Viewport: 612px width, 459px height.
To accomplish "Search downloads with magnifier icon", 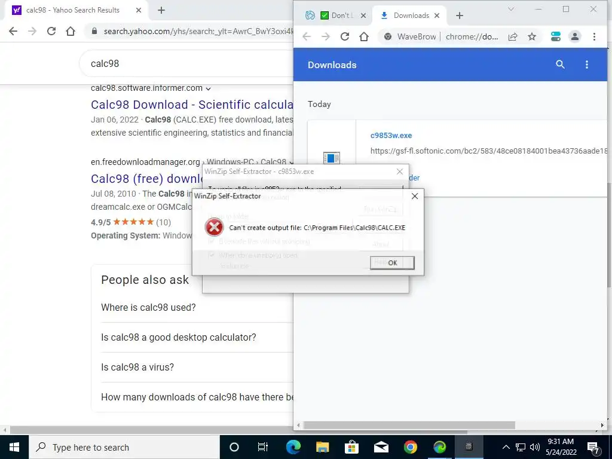I will (x=560, y=65).
